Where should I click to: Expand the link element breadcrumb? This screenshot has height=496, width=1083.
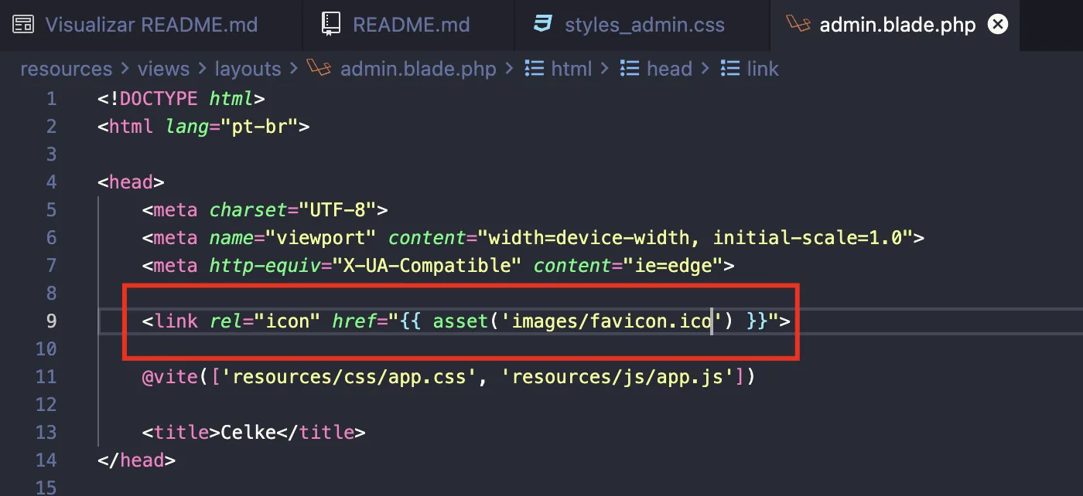pos(765,68)
